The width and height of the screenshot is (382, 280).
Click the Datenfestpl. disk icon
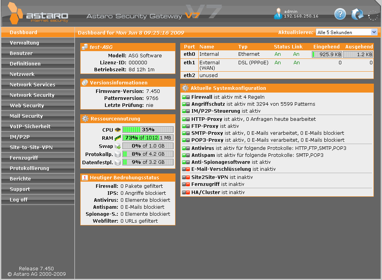tap(118, 162)
